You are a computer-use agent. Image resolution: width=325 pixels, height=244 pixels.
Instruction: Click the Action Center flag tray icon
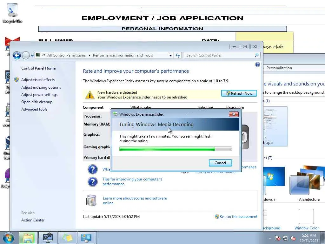[x=278, y=238]
